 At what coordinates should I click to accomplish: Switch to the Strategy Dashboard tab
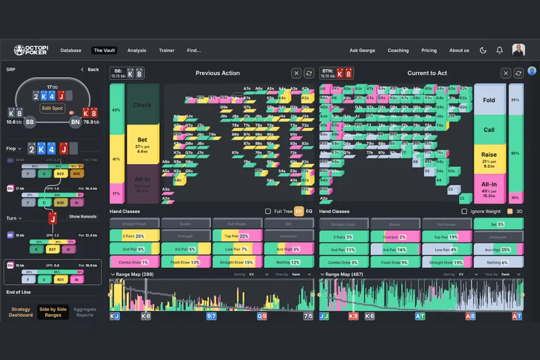point(21,312)
